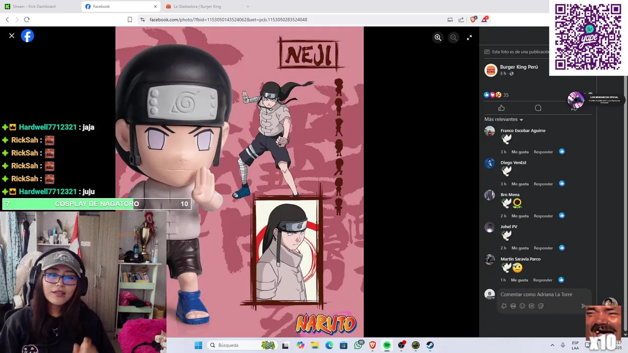Click Franco Escobar Aguirre's avatar

pos(490,131)
